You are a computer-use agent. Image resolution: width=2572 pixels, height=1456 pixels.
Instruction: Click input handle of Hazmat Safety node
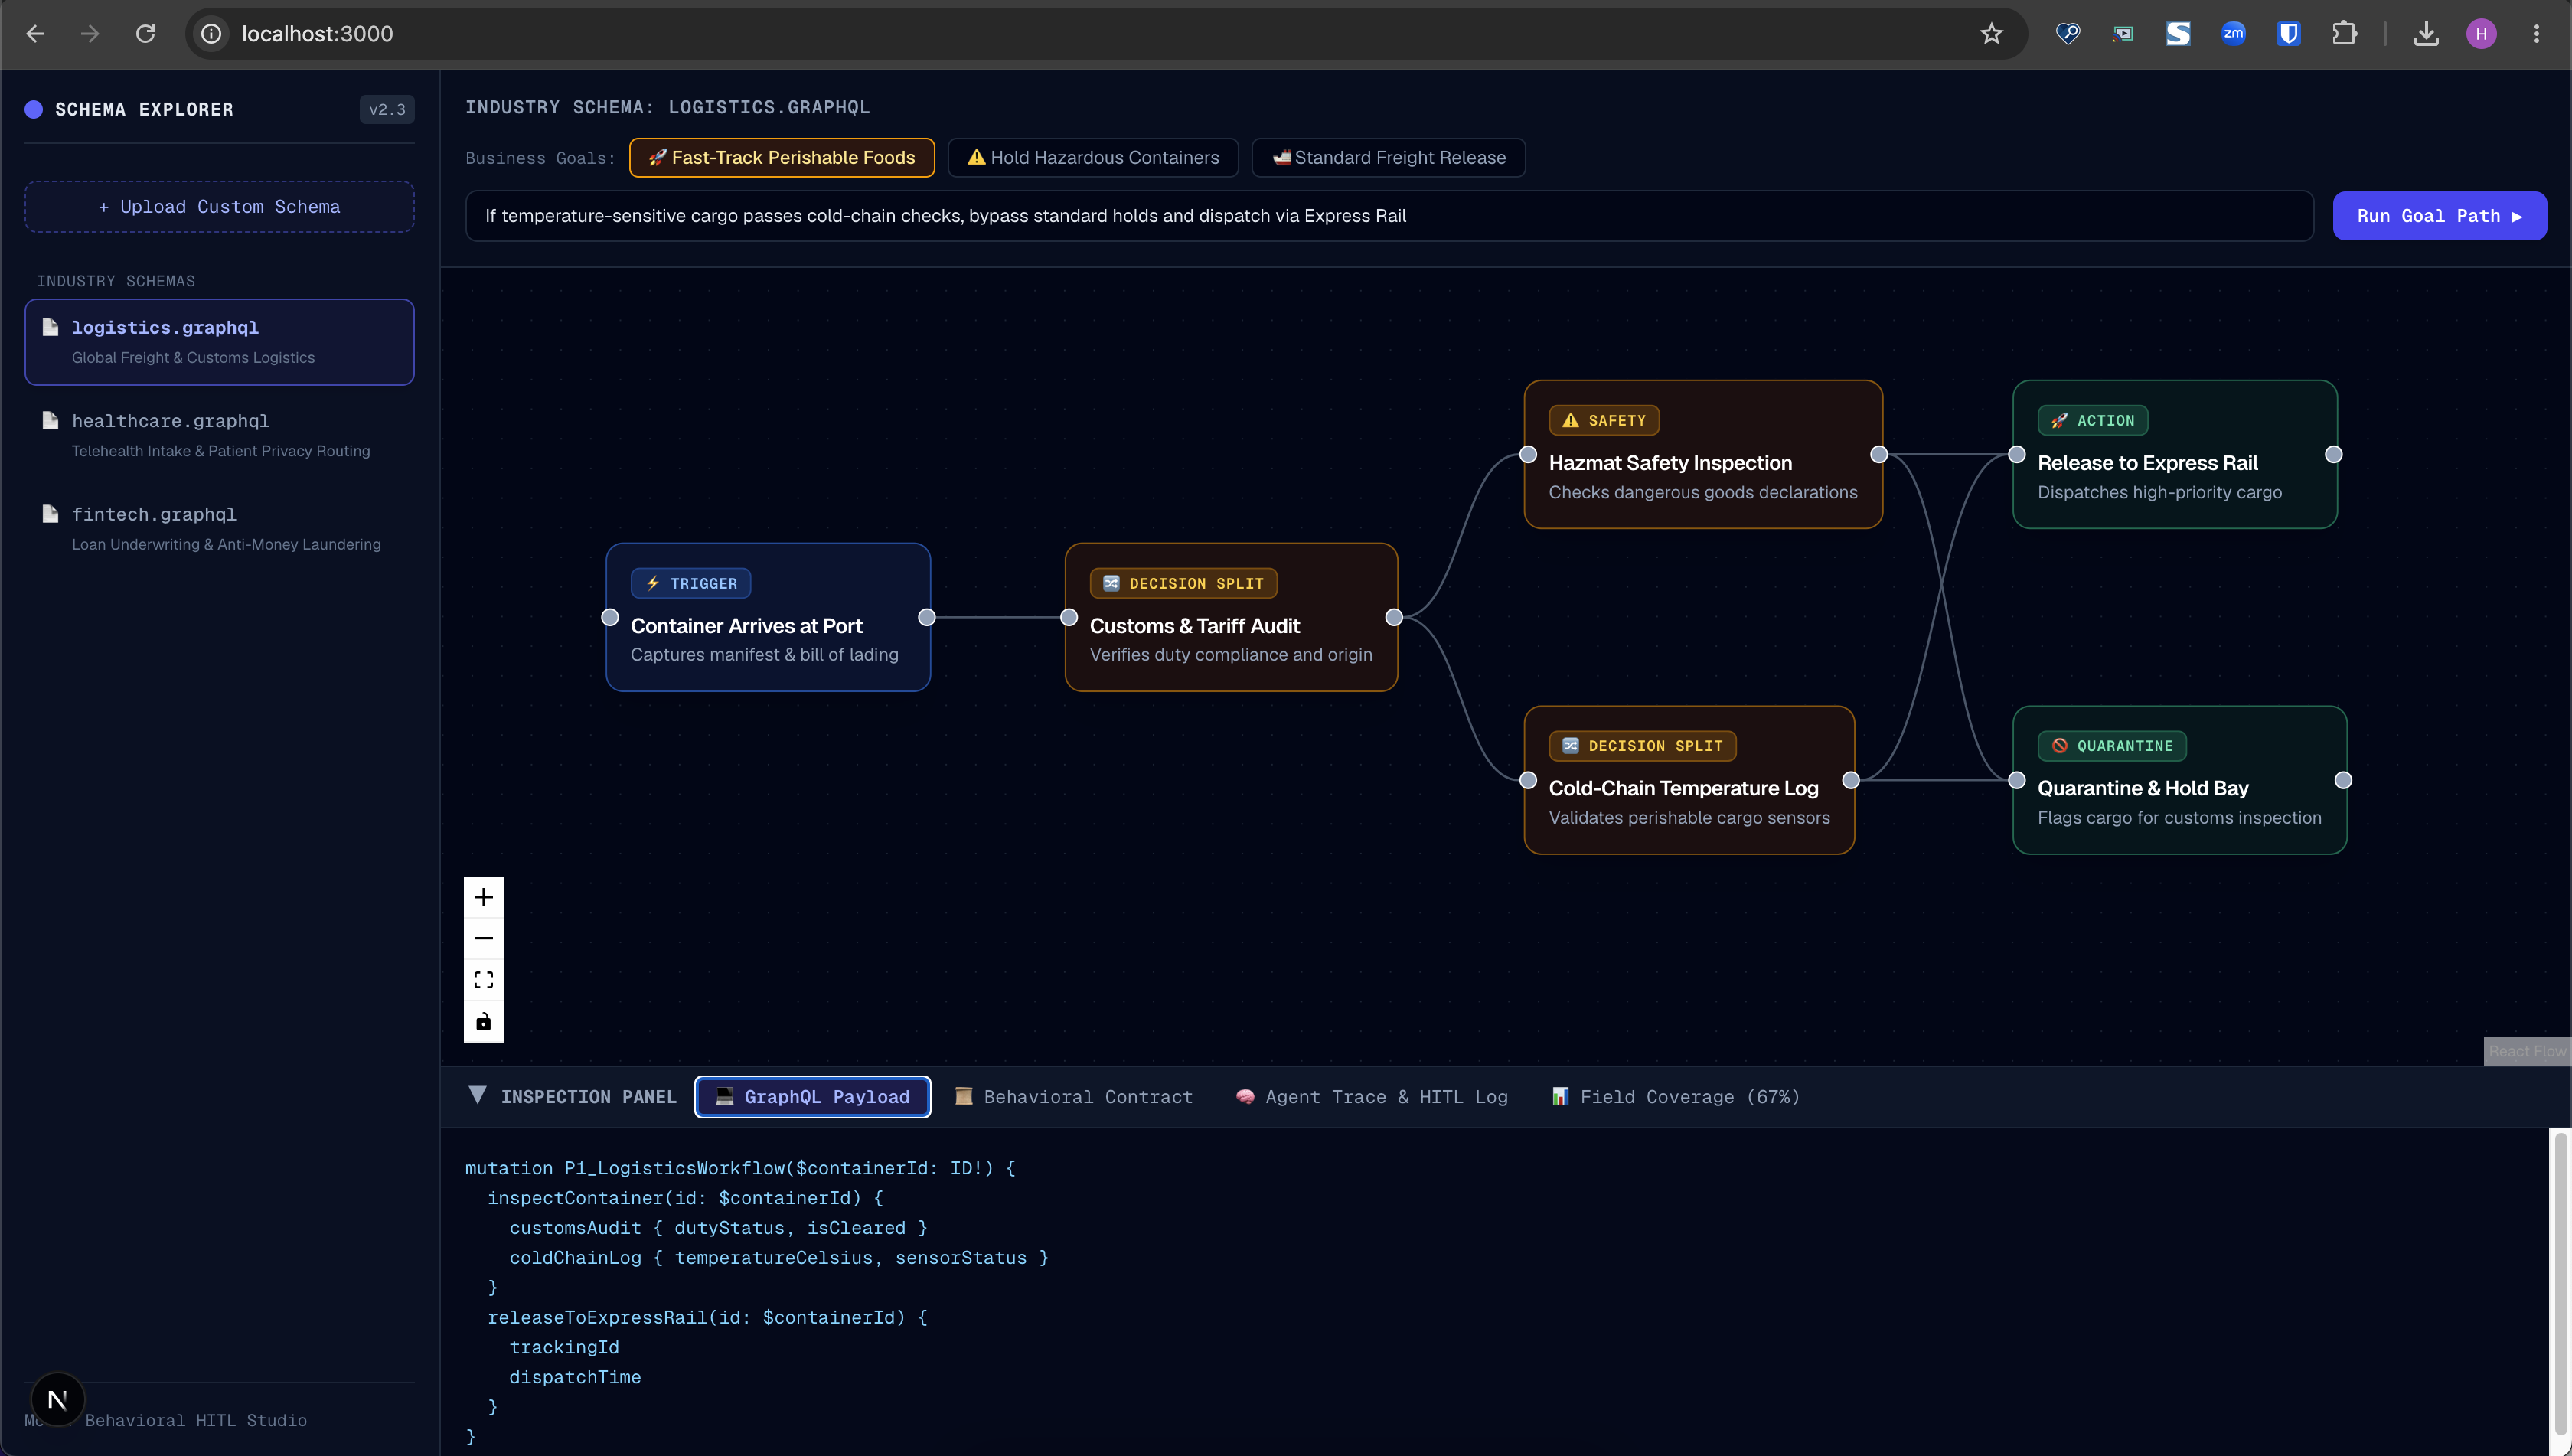1528,454
